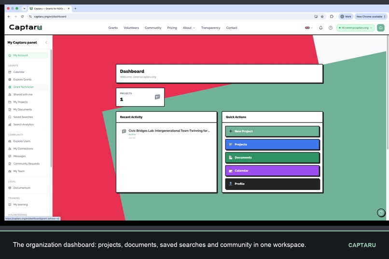Viewport: 389px width, 259px height.
Task: Click the black Profile quick action button
Action: tap(272, 184)
